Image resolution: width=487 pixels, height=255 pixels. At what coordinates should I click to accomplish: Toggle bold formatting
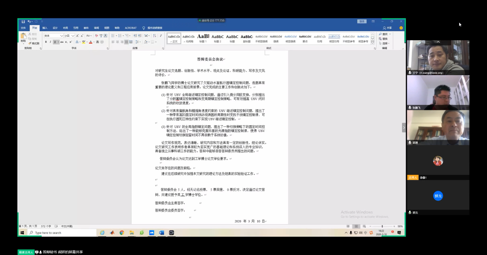(46, 42)
